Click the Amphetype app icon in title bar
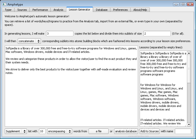 click(4, 4)
